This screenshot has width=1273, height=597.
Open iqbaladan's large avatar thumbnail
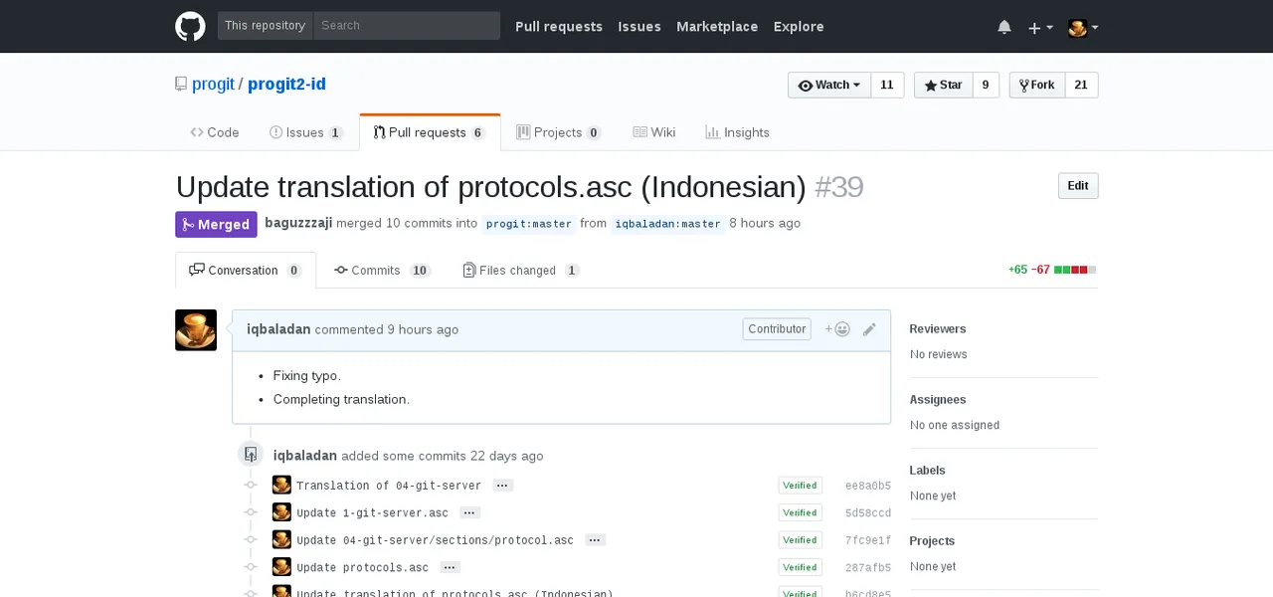196,329
